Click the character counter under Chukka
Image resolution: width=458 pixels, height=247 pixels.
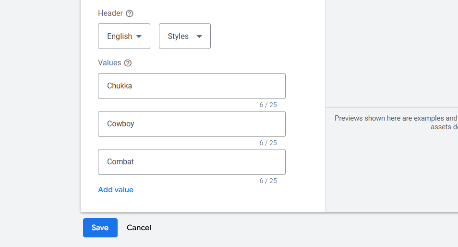pyautogui.click(x=268, y=105)
